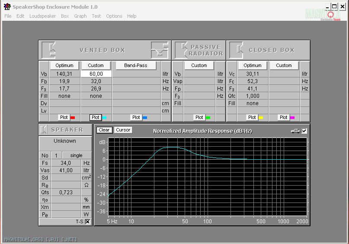
Task: Click the vented box enclosure icon
Action: [48, 50]
